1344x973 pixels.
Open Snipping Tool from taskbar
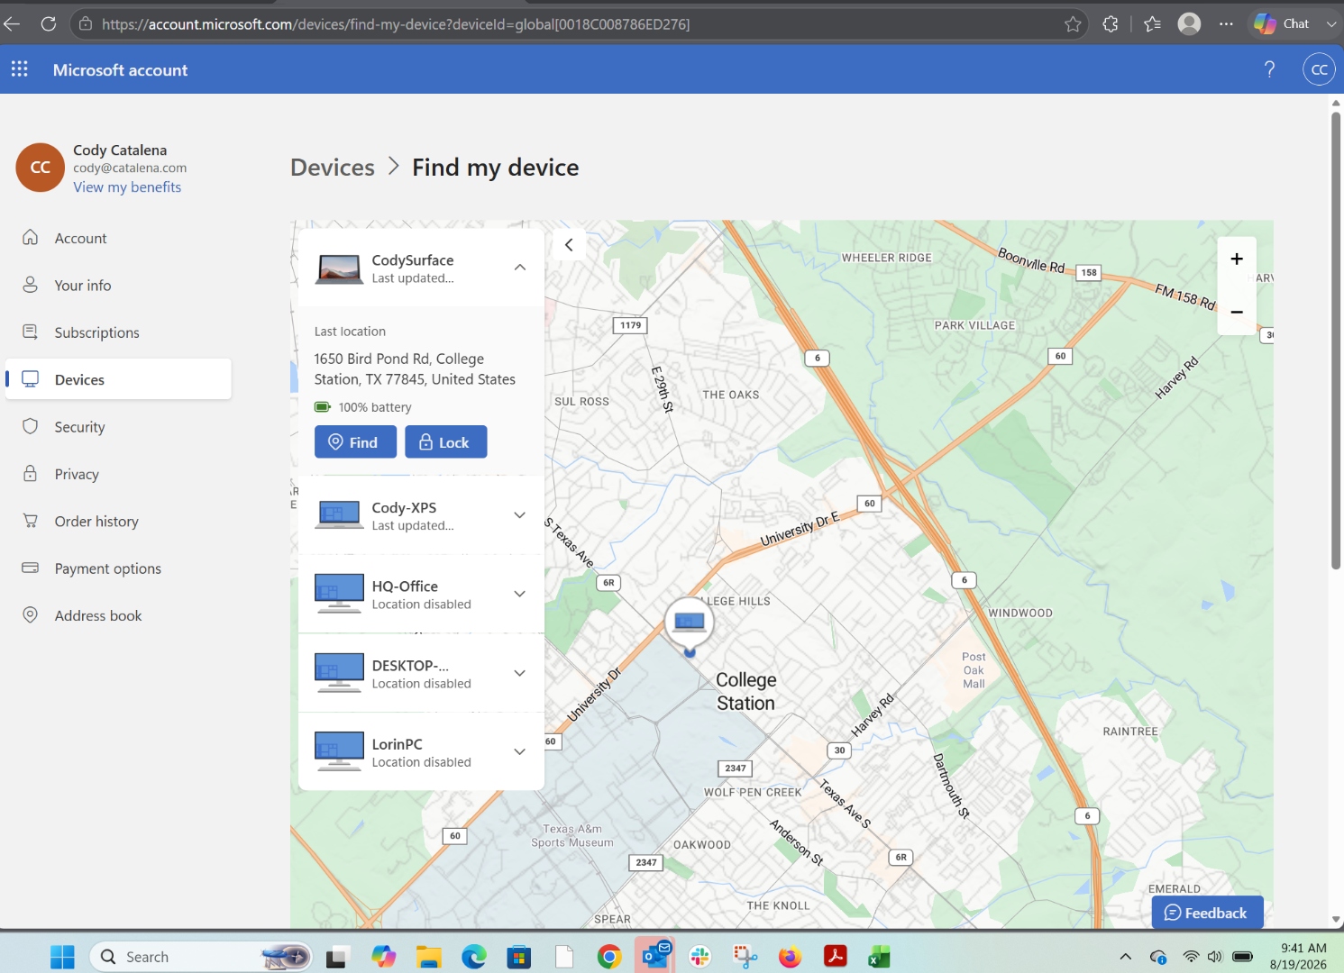pyautogui.click(x=745, y=957)
